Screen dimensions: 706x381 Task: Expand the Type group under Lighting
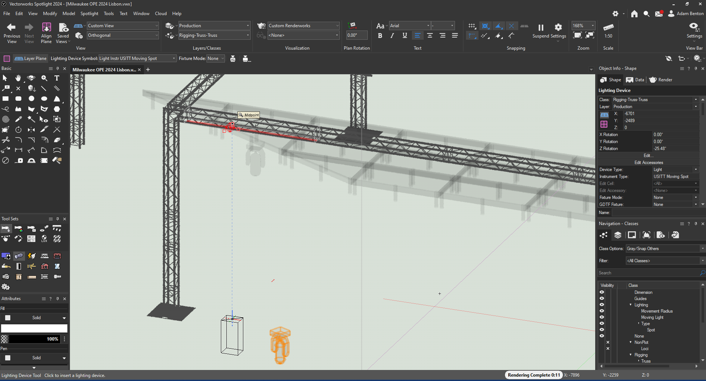click(639, 323)
